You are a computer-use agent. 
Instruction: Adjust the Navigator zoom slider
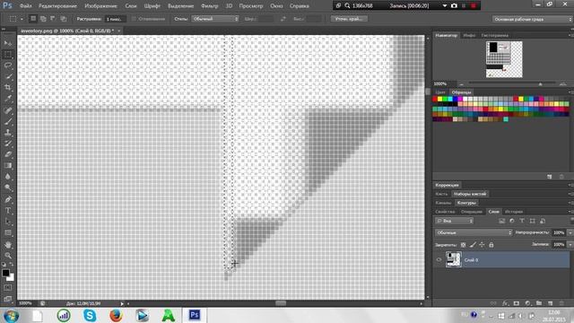(x=540, y=83)
